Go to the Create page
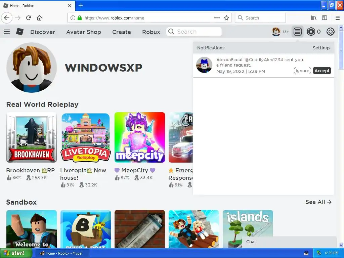The width and height of the screenshot is (344, 258). [122, 32]
